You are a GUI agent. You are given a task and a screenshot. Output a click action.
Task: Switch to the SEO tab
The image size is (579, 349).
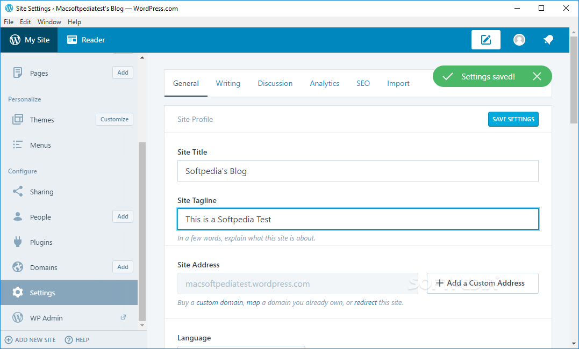[x=363, y=83]
